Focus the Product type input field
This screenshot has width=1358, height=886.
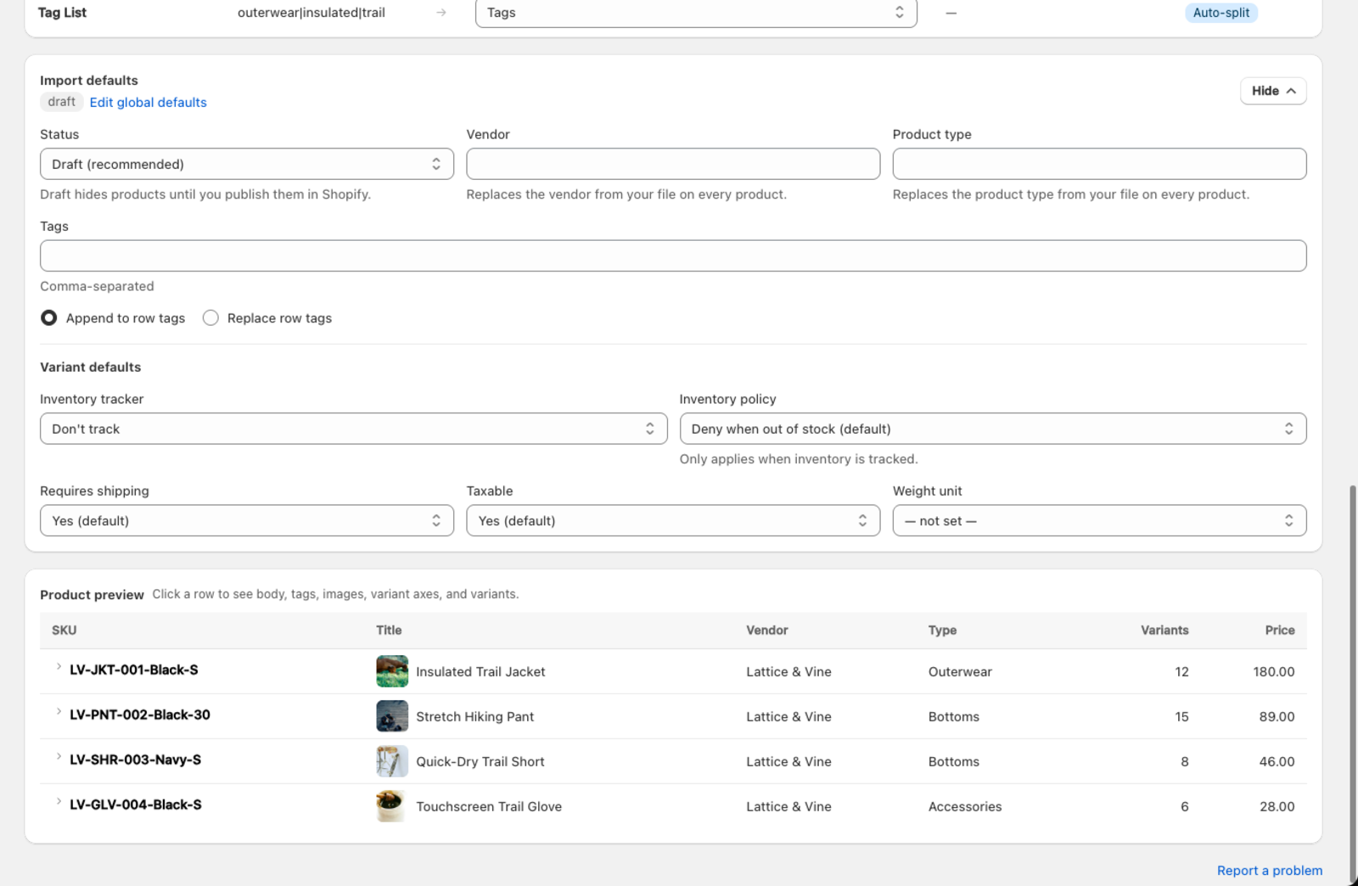click(x=1099, y=164)
